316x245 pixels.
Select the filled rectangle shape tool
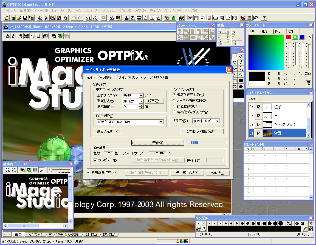click(x=241, y=81)
